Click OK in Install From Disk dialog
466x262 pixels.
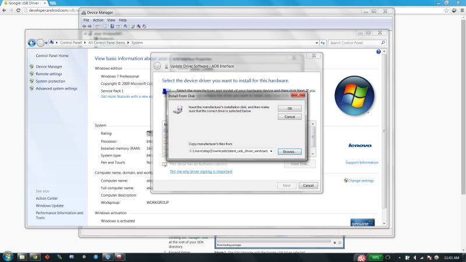(290, 108)
